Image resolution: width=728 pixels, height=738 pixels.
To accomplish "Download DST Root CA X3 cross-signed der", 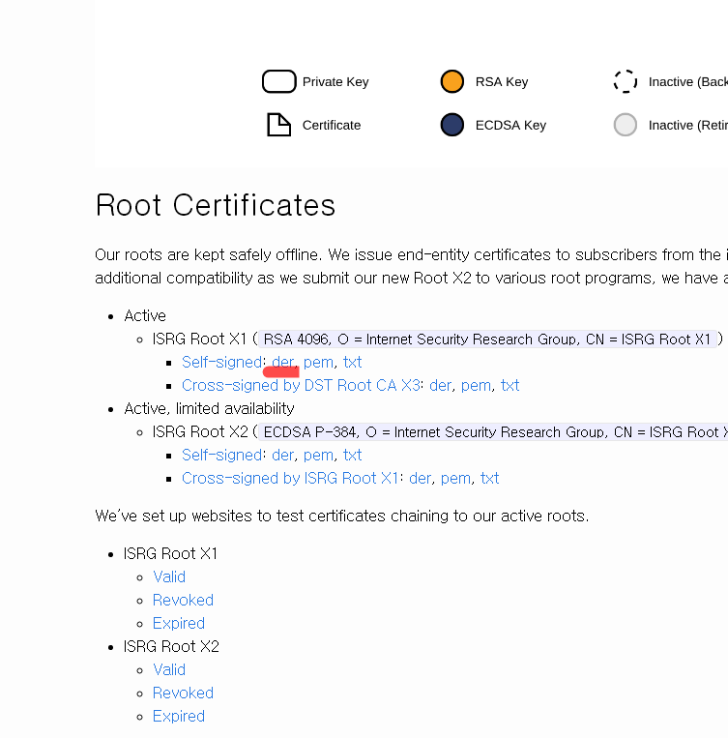I will tap(440, 385).
